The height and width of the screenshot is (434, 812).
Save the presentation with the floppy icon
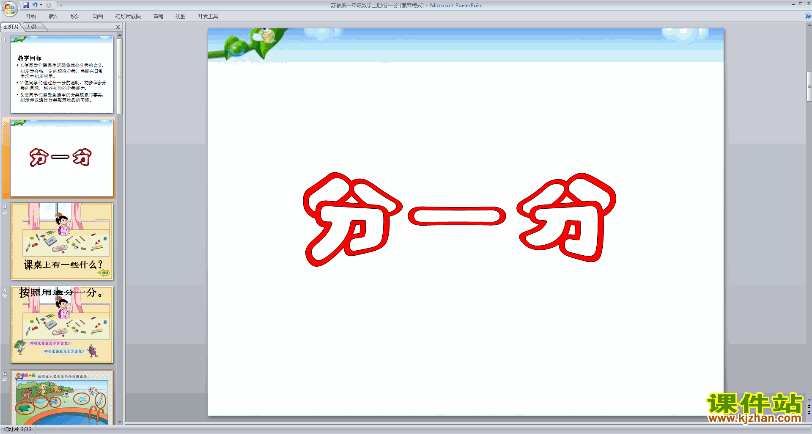click(x=26, y=5)
